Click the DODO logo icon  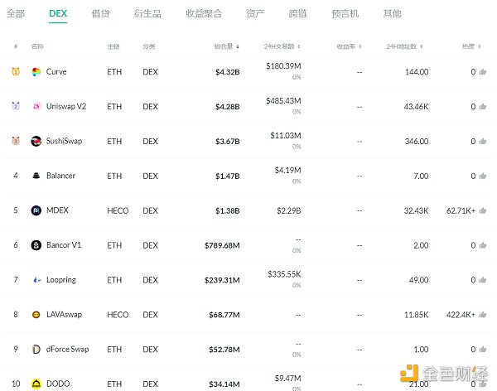click(x=36, y=384)
